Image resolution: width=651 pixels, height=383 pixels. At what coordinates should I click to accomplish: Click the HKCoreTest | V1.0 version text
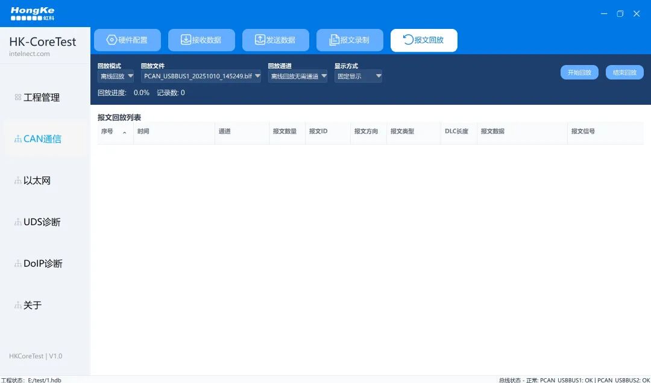pos(36,356)
